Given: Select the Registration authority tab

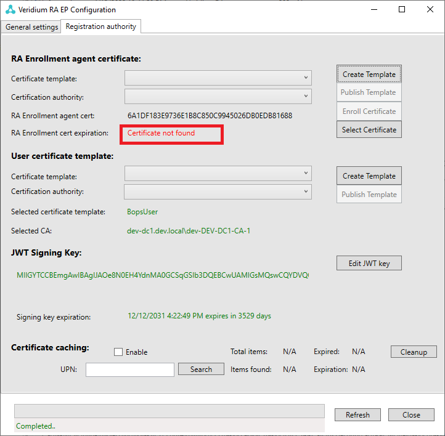Looking at the screenshot, I should click(x=101, y=26).
